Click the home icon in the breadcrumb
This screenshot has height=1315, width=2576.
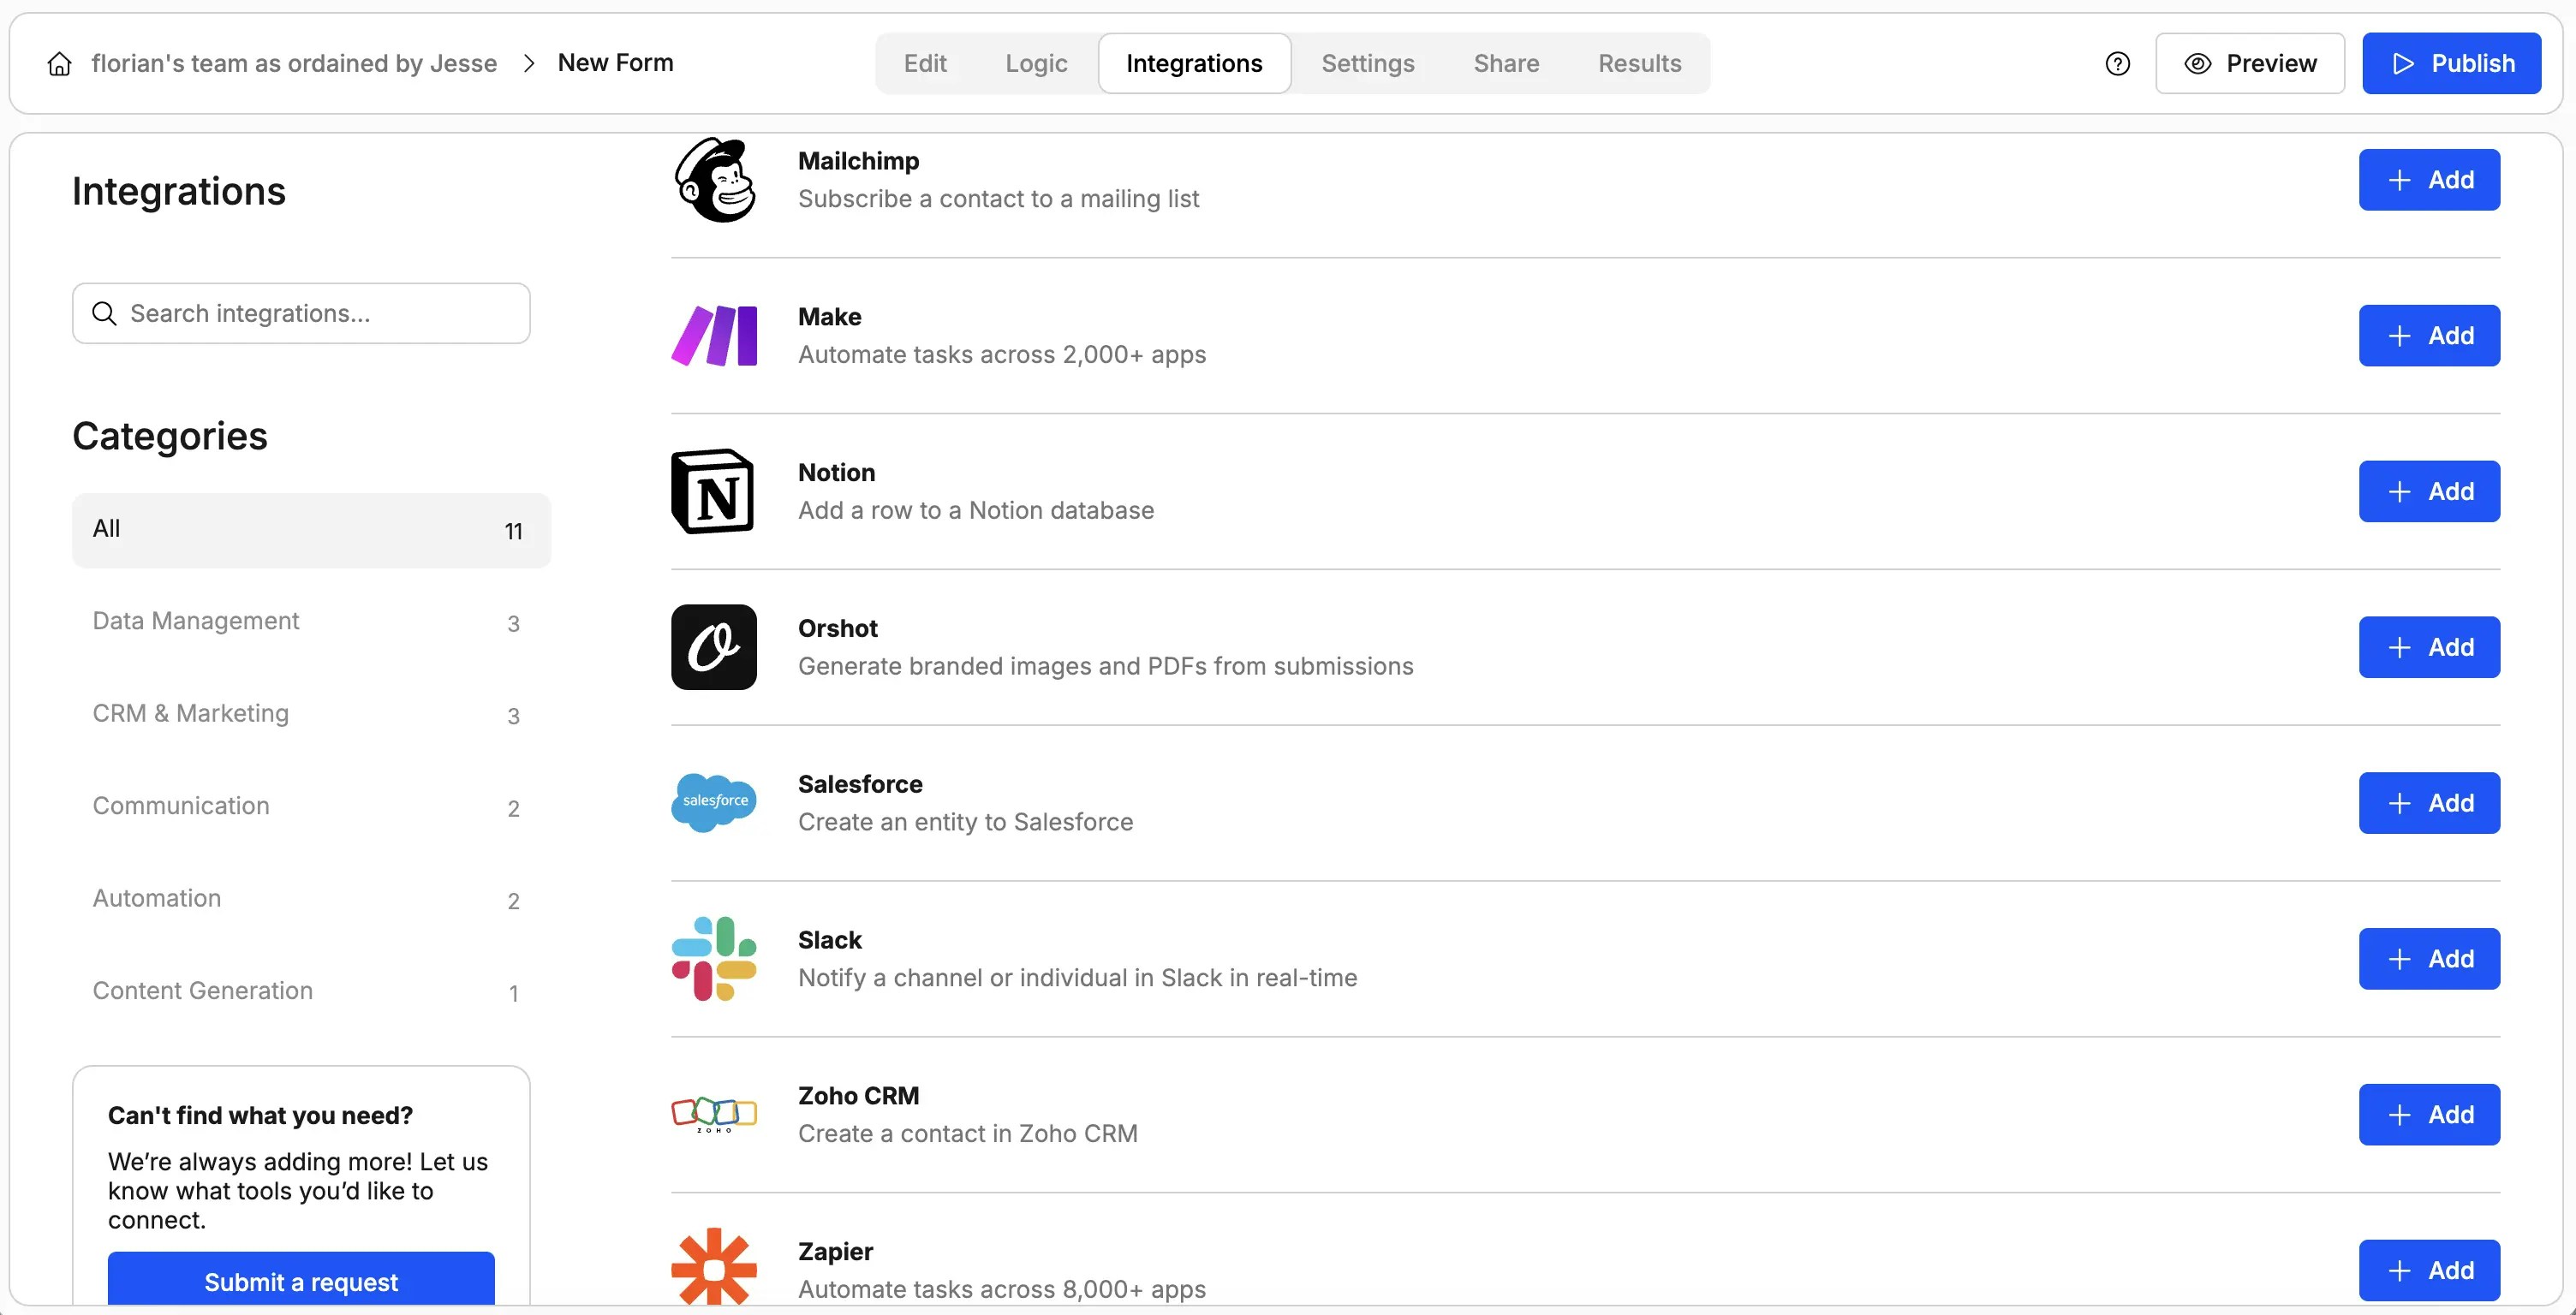[59, 63]
